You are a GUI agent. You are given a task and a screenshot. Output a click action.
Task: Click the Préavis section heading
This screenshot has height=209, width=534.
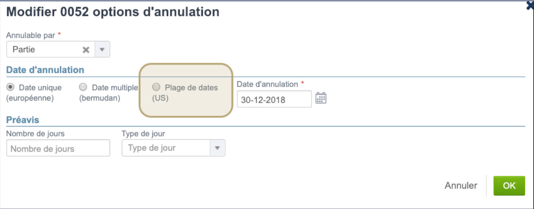click(22, 119)
